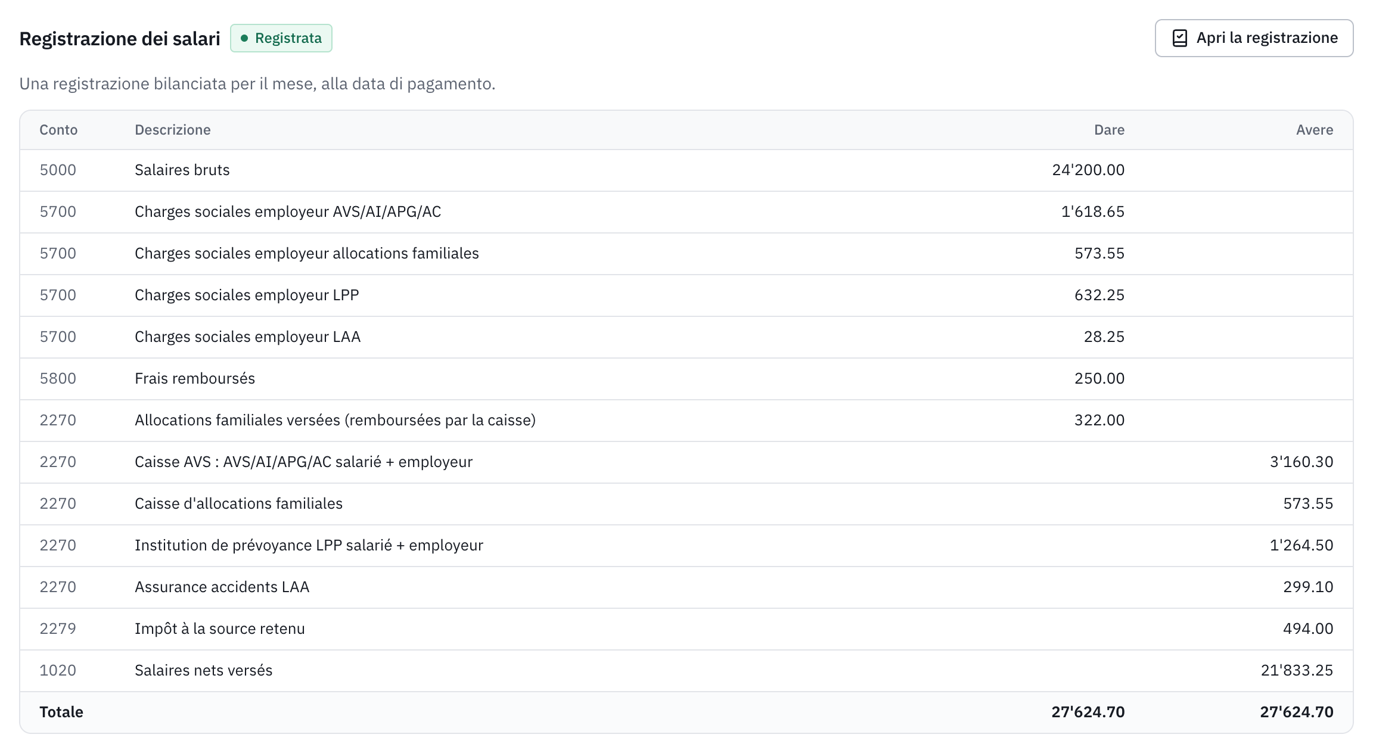Click account number 2279
Screen dimensions: 1373x753
[58, 628]
